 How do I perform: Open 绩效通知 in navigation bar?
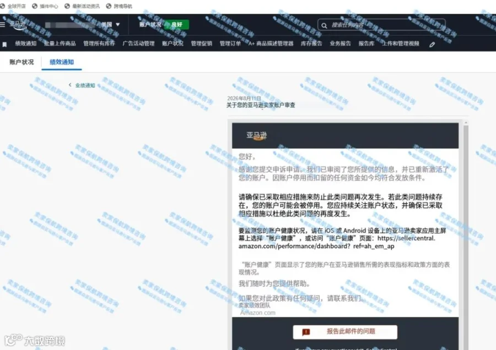pos(25,44)
